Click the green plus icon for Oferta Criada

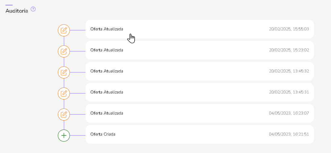pyautogui.click(x=64, y=136)
